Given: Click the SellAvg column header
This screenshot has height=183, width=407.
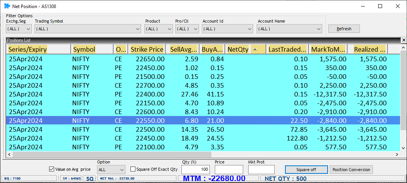Looking at the screenshot, I should (183, 49).
